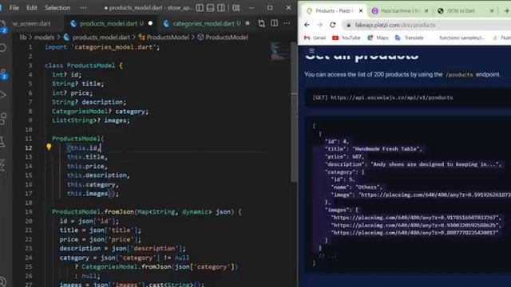This screenshot has height=287, width=511.
Task: Switch to Hasi Kachmar Chrome tab
Action: 401,10
